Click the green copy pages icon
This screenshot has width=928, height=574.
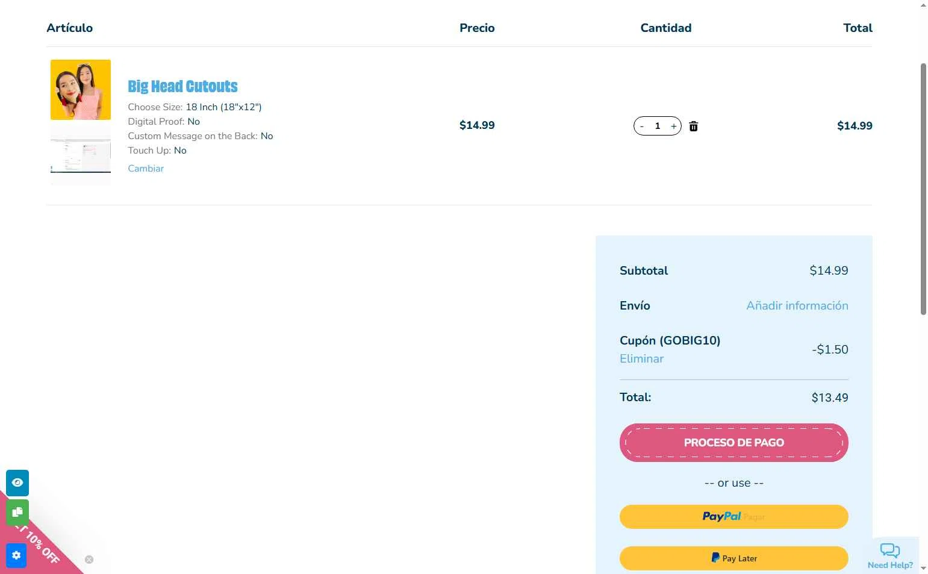pos(17,513)
